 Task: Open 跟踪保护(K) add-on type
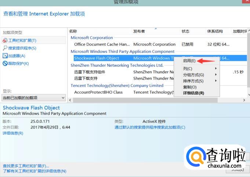coord(18,63)
